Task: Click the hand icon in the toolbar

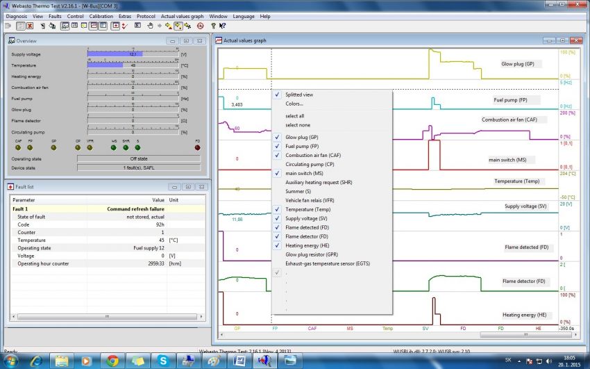Action: click(x=150, y=26)
